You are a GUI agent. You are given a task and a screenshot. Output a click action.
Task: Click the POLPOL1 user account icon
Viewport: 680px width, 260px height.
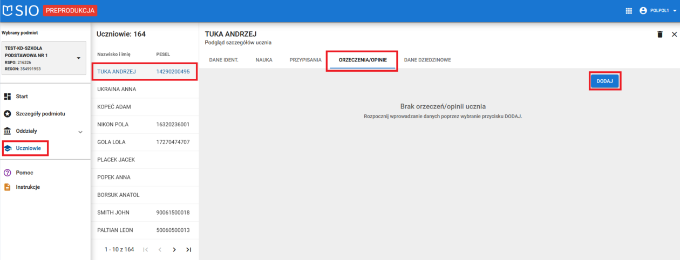point(643,11)
